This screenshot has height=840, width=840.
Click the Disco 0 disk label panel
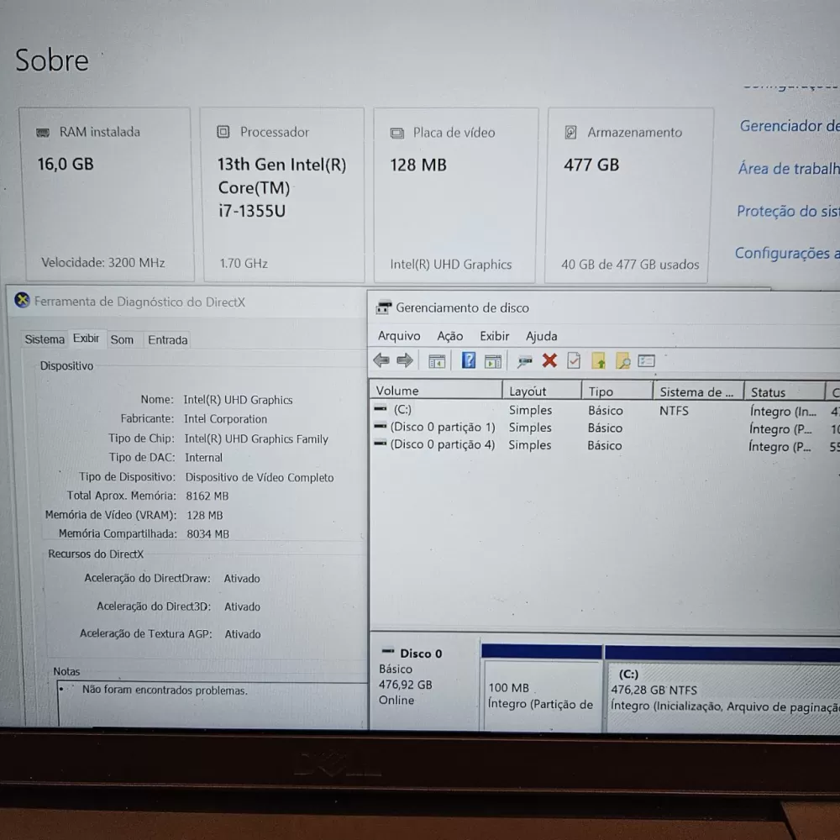pyautogui.click(x=424, y=680)
